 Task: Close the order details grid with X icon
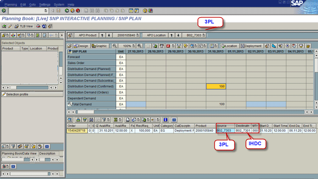(174, 120)
